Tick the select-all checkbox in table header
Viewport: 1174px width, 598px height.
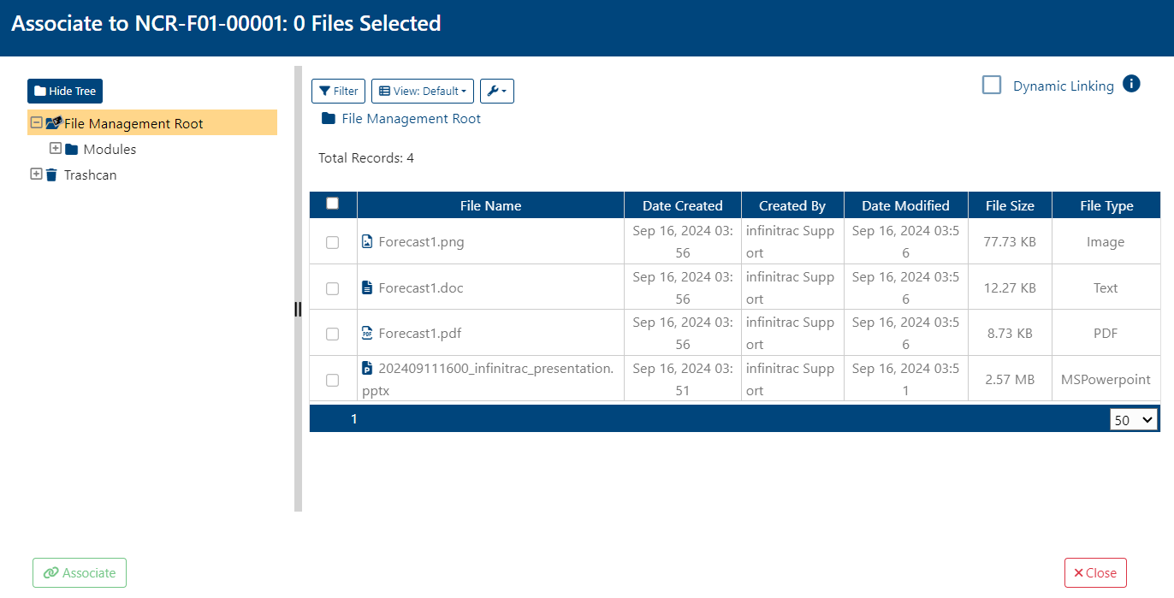pos(333,204)
